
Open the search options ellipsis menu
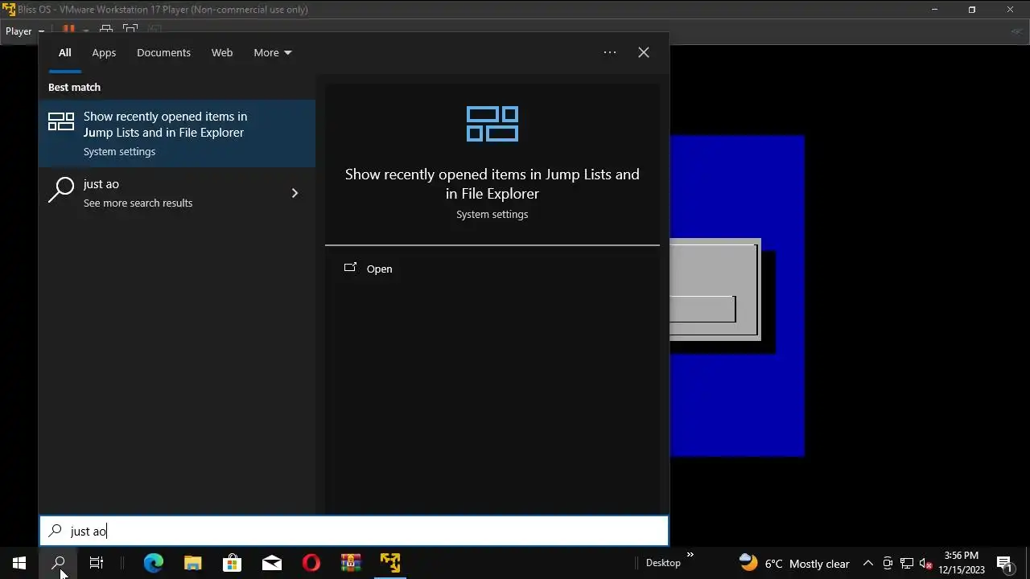[x=610, y=52]
